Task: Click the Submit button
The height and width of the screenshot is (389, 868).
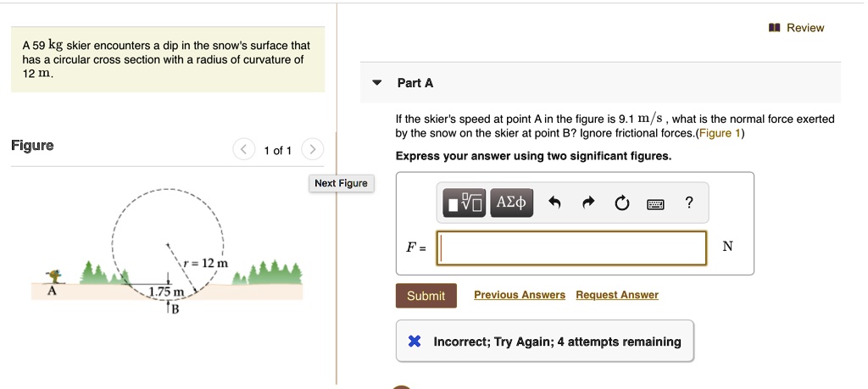Action: [426, 296]
